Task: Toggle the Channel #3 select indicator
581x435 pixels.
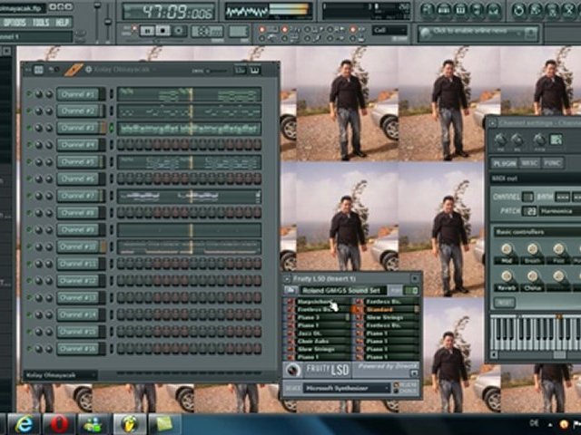Action: pos(112,128)
